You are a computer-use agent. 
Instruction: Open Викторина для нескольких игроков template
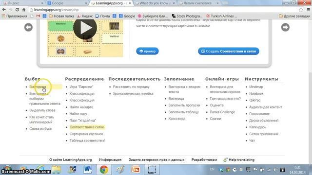point(225,89)
